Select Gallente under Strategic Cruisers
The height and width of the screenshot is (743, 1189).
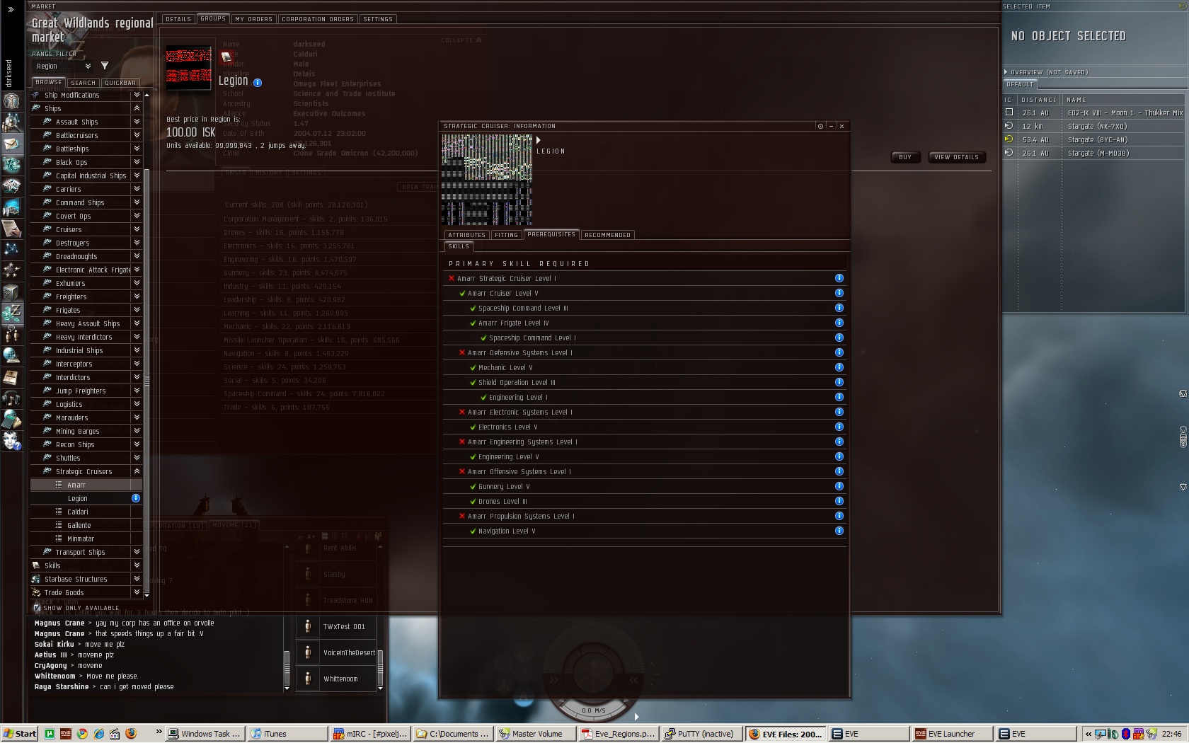click(x=86, y=525)
